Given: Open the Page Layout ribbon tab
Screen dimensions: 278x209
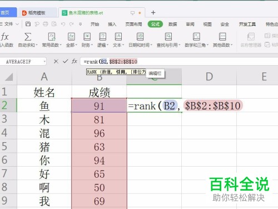Looking at the screenshot, I should pyautogui.click(x=133, y=24).
